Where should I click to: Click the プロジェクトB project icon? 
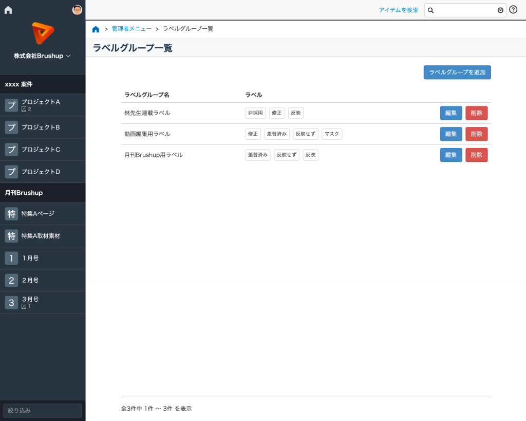(x=11, y=127)
